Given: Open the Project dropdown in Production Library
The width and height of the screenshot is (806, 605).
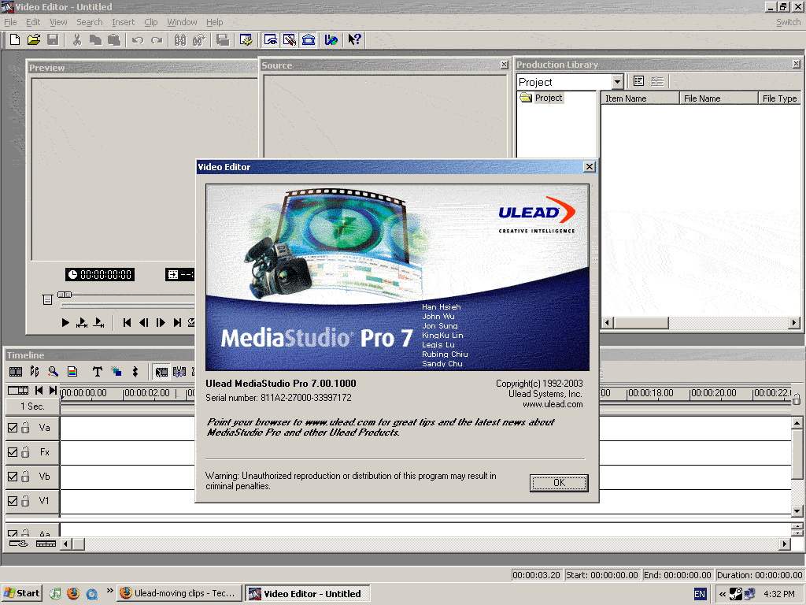Looking at the screenshot, I should 617,82.
